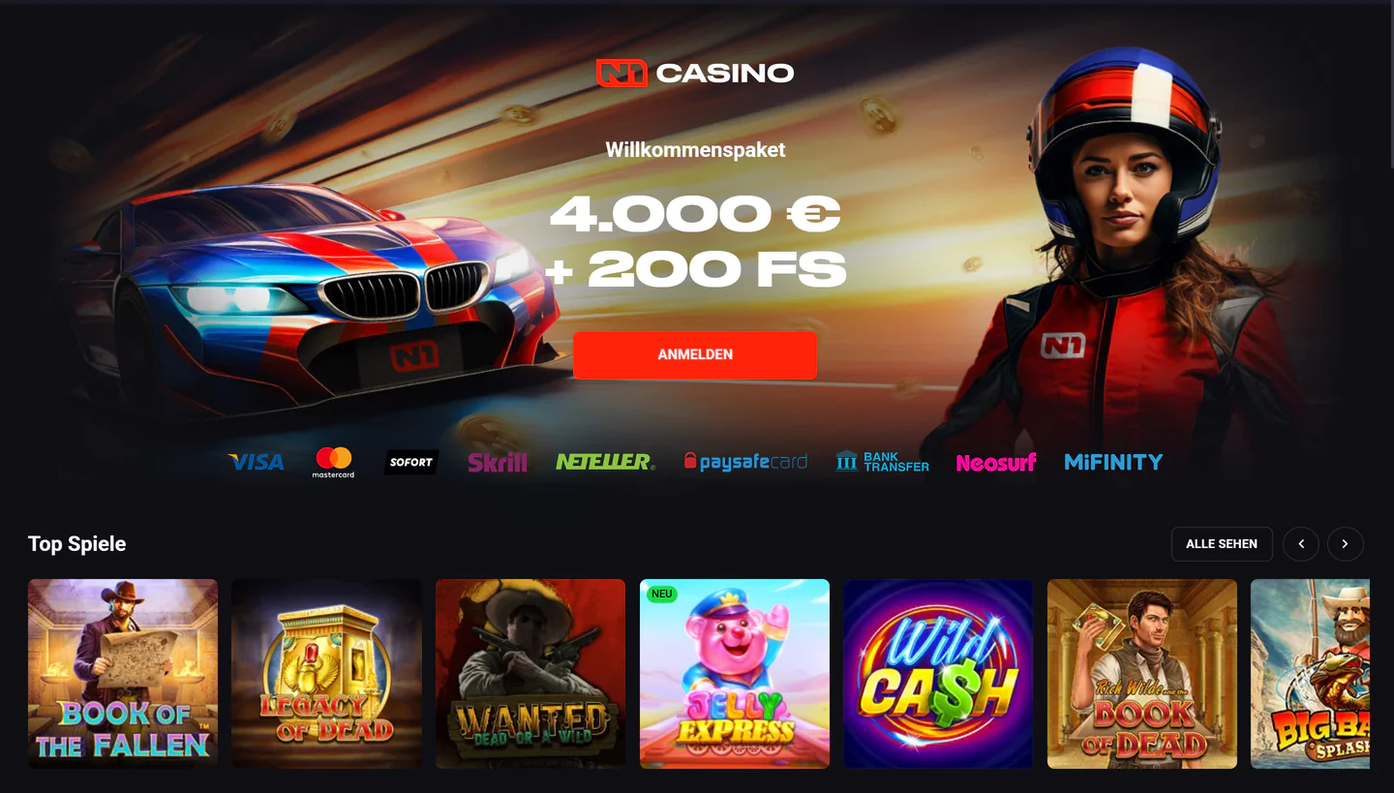Select the Mastercard payment icon

[x=333, y=462]
